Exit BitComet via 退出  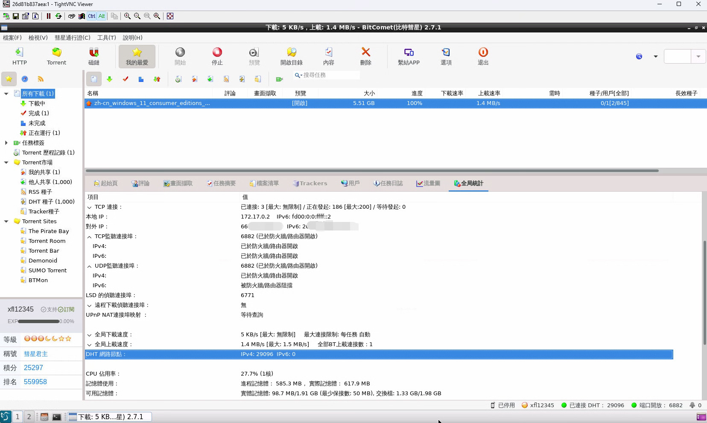tap(483, 56)
